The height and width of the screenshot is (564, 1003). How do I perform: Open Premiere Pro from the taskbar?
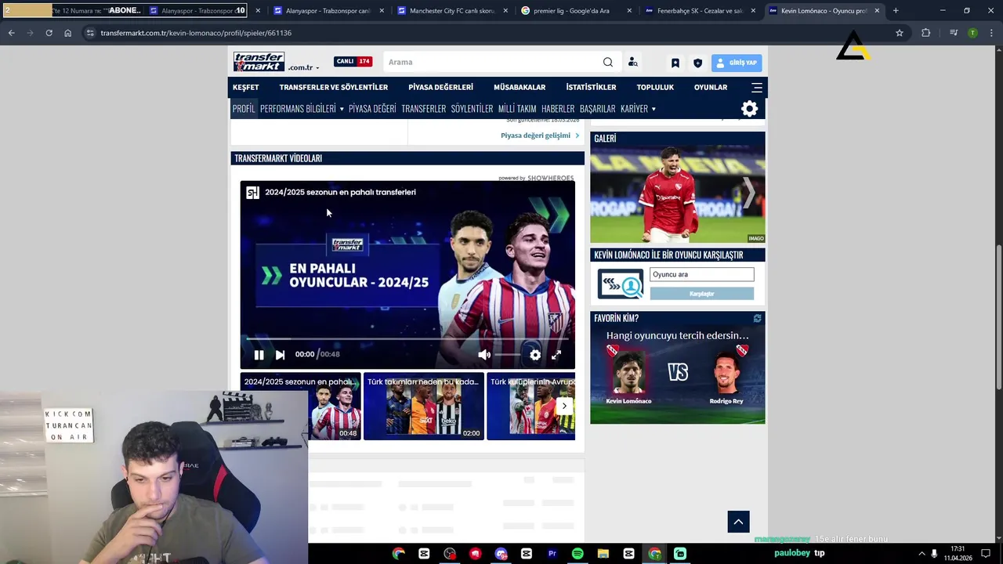[x=552, y=554]
